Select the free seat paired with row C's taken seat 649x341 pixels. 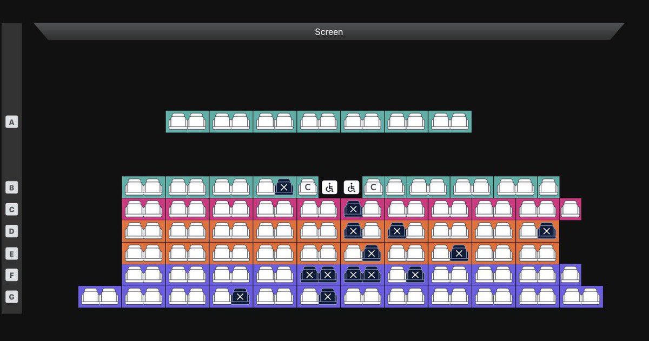(372, 209)
